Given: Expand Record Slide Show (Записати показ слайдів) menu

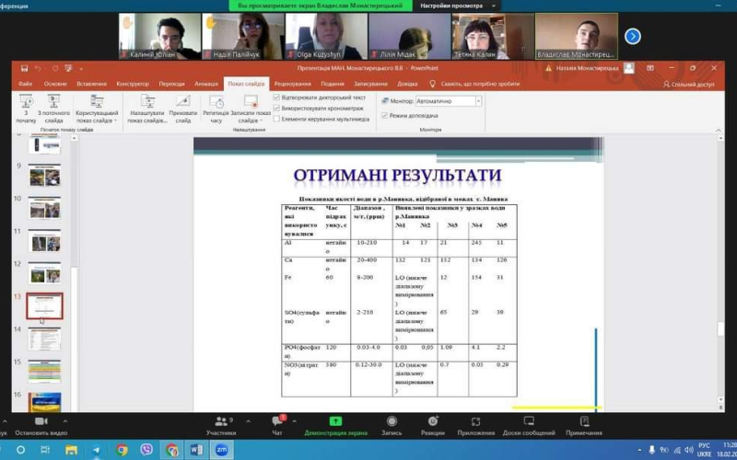Looking at the screenshot, I should [251, 109].
